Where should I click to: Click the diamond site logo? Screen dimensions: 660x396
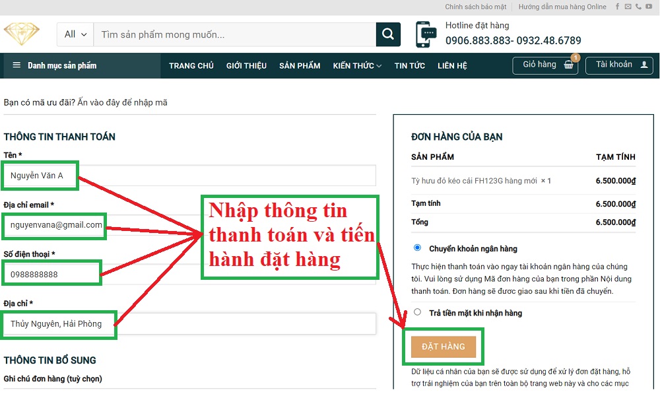pos(22,33)
